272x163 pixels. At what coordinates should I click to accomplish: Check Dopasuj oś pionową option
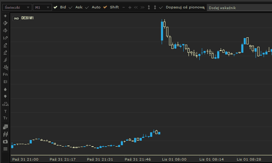pyautogui.click(x=161, y=7)
